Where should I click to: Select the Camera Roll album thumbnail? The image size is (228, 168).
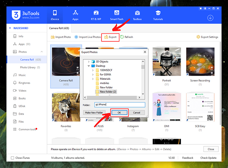point(66,62)
